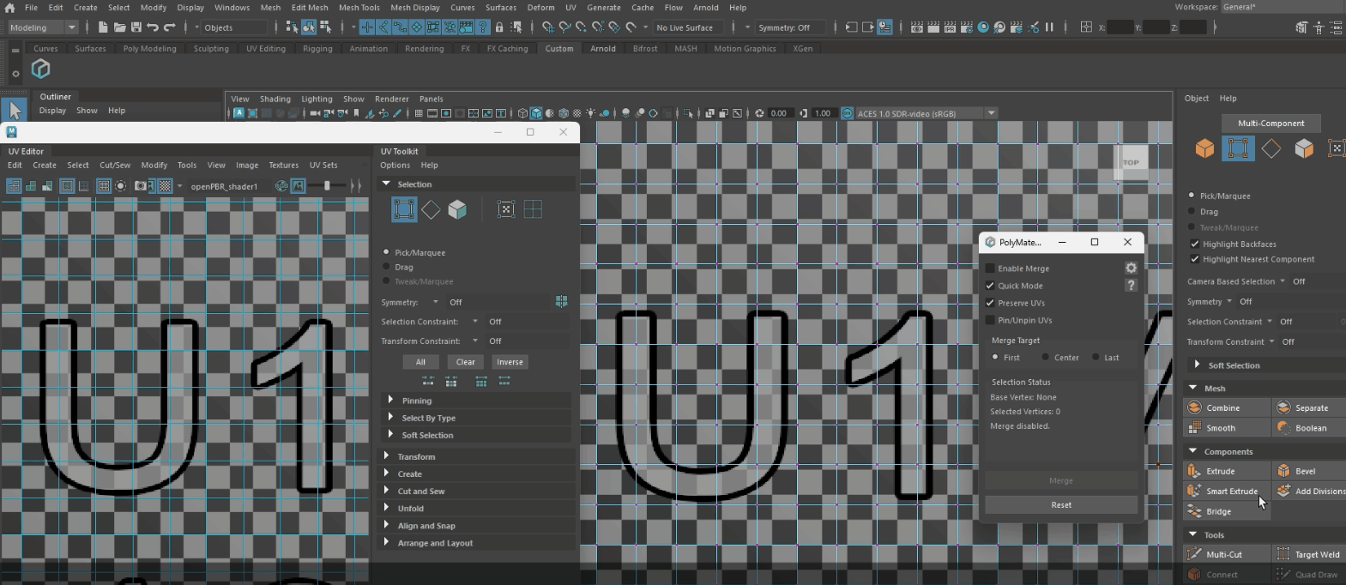The image size is (1346, 585).
Task: Click the Combine mesh icon
Action: tap(1194, 407)
